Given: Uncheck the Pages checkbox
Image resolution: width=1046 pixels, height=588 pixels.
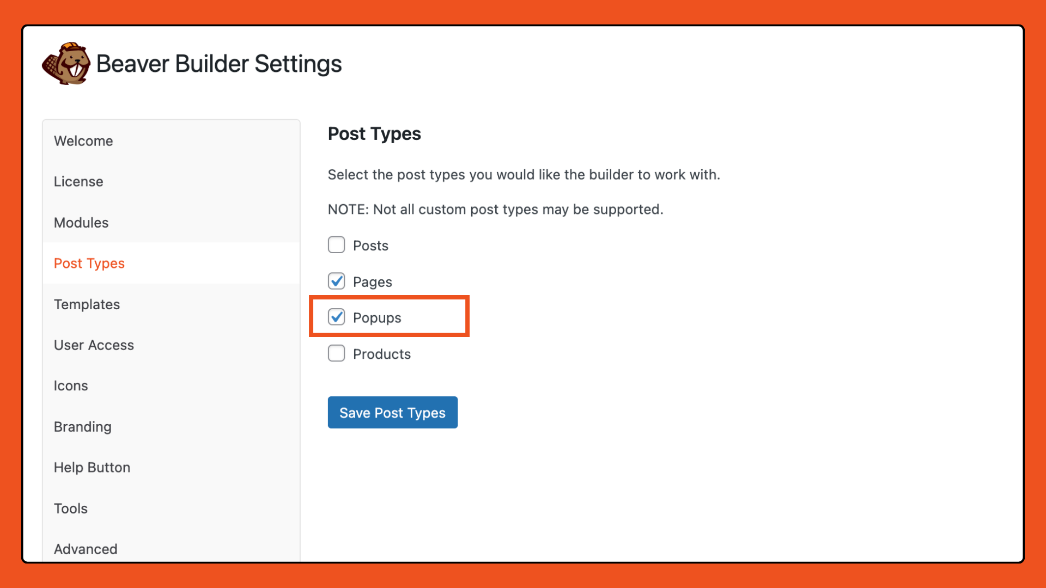Looking at the screenshot, I should [x=336, y=281].
